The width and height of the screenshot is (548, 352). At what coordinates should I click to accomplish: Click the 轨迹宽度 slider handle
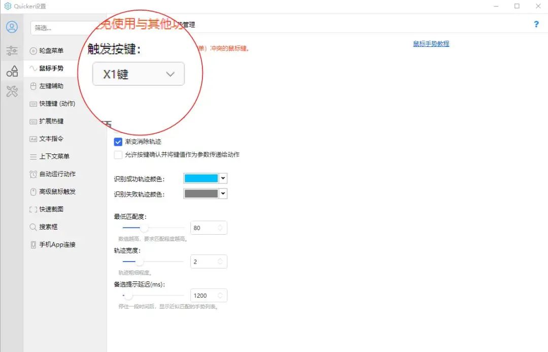[139, 262]
